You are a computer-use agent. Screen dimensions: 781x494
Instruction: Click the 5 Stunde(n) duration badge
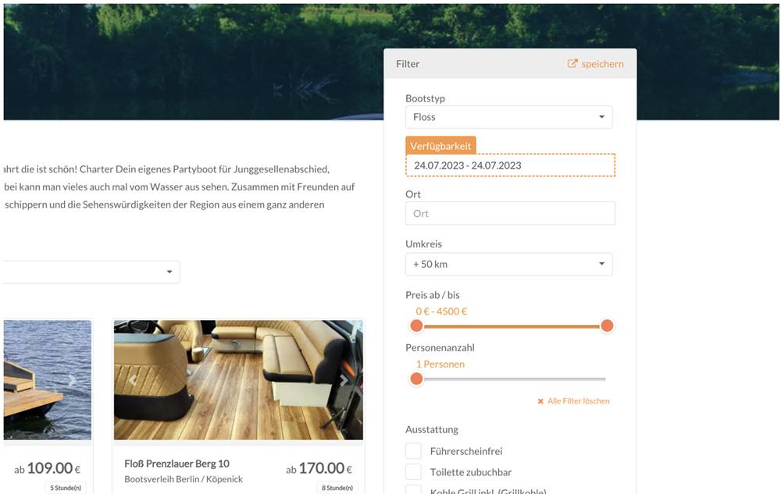[x=68, y=489]
